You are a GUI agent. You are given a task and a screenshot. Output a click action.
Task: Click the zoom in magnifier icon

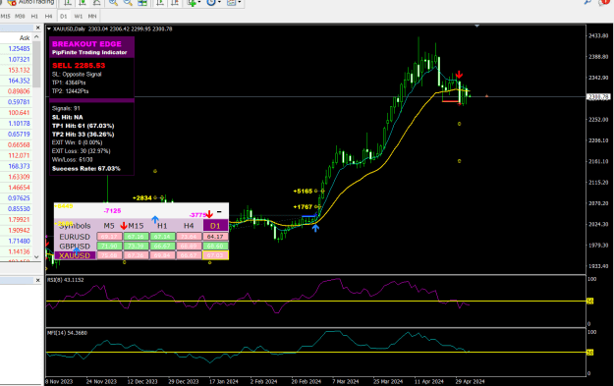113,3
